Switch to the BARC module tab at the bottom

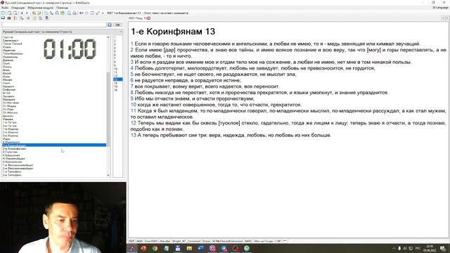248,241
